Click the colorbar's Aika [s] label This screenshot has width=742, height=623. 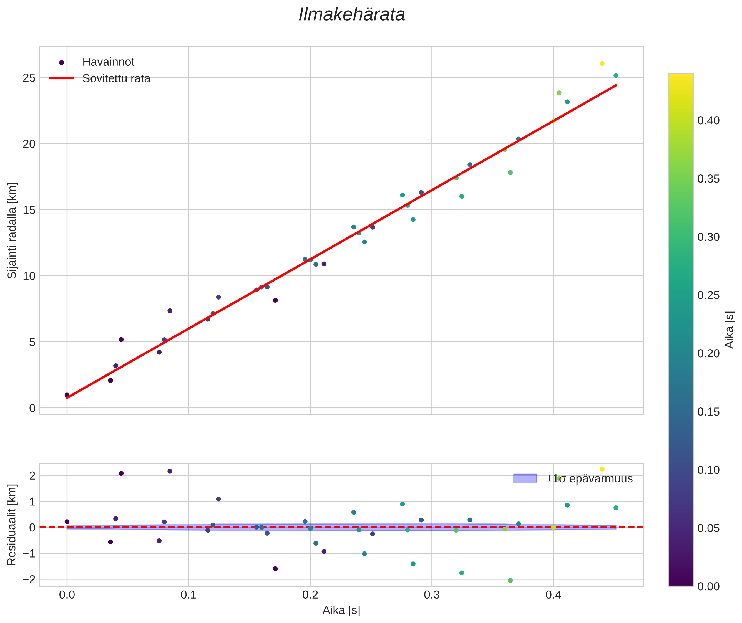click(730, 330)
